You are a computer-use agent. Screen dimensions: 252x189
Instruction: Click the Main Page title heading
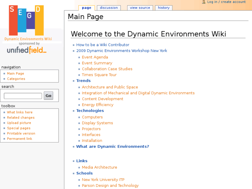[x=86, y=17]
